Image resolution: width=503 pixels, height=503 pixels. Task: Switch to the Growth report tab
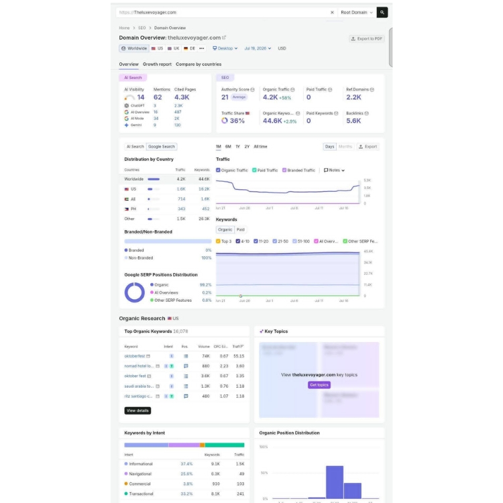tap(157, 64)
